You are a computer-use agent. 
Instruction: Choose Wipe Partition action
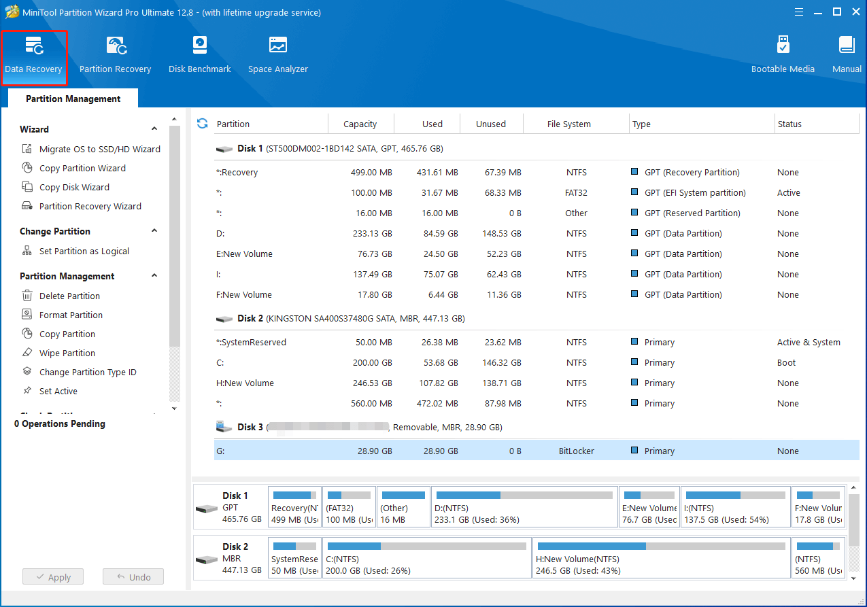click(67, 353)
